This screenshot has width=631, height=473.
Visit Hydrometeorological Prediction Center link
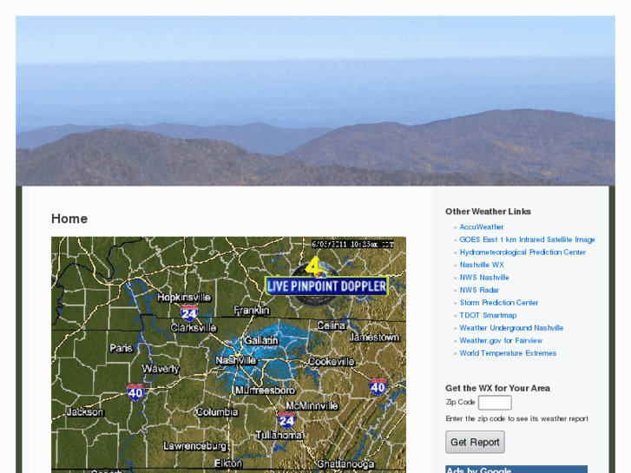tap(523, 253)
